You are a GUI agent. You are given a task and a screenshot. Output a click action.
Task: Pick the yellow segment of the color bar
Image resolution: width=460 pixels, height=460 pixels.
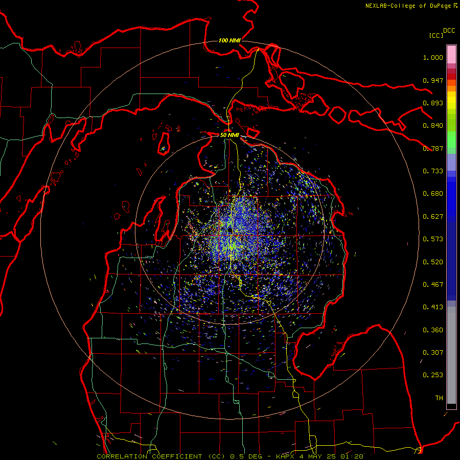pos(451,101)
